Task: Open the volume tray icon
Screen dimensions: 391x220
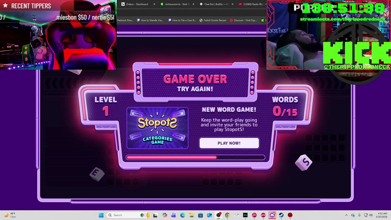Action: [x=371, y=215]
